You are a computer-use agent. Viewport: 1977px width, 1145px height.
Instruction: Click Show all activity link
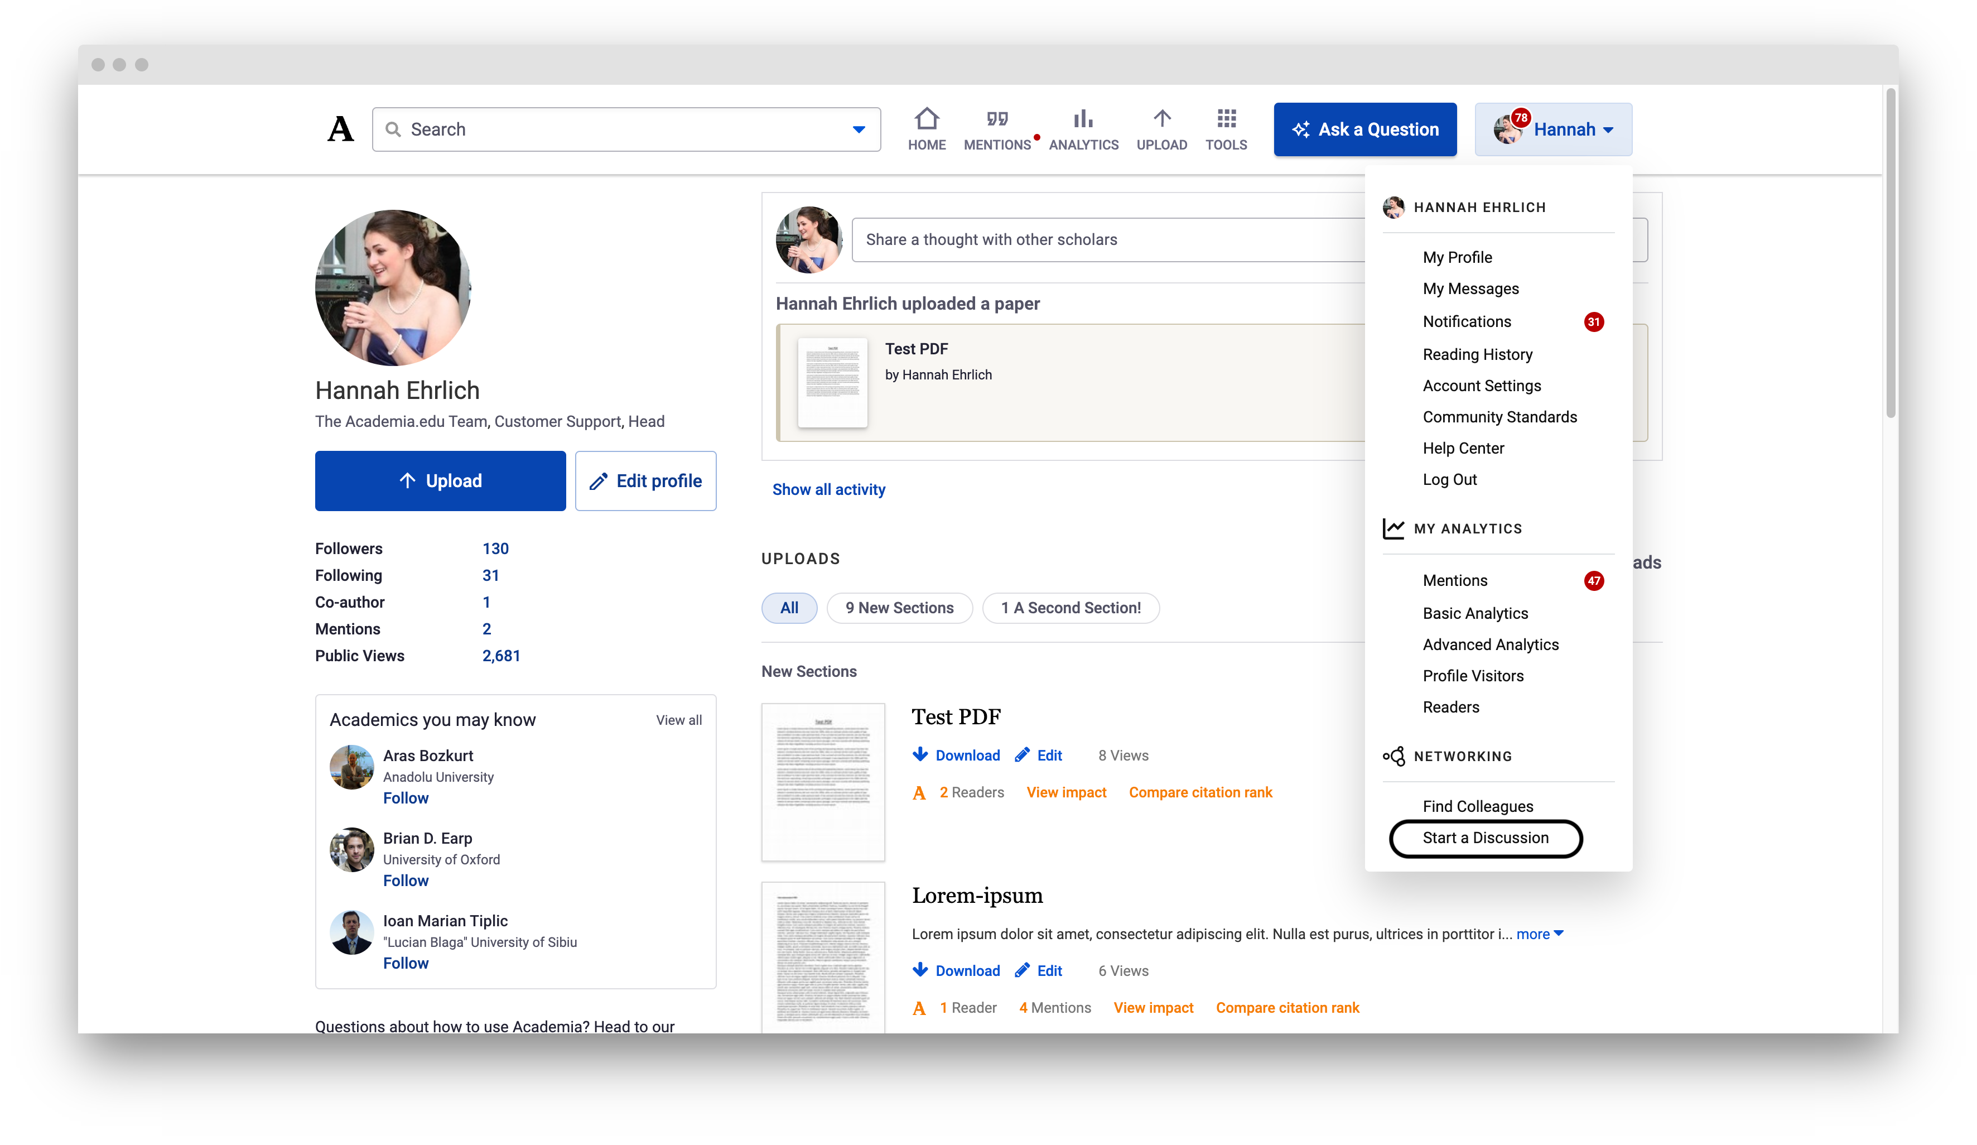coord(830,490)
